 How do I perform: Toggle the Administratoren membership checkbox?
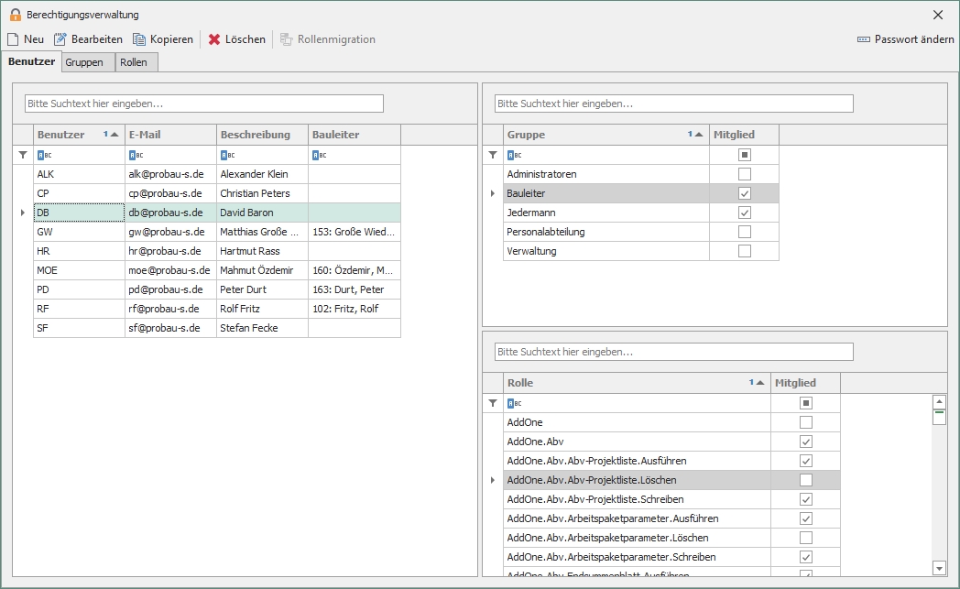744,174
